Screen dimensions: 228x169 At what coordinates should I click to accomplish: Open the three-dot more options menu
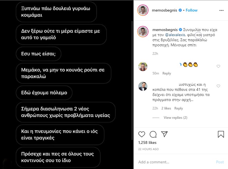221,10
